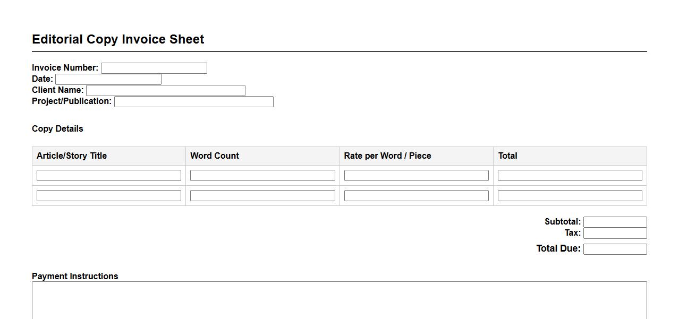Select the Client Name text box
Screen dimensions: 679x319
click(x=165, y=90)
